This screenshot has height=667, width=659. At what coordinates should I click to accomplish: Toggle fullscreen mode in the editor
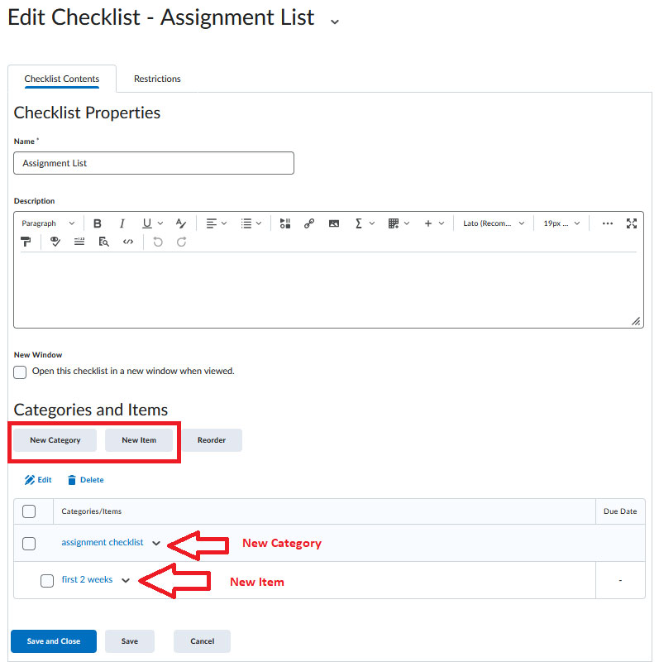tap(632, 223)
